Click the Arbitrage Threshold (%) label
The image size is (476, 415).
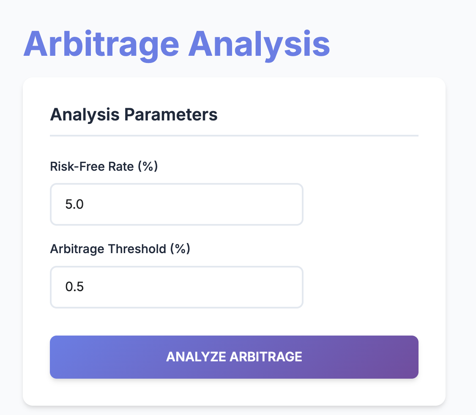120,249
